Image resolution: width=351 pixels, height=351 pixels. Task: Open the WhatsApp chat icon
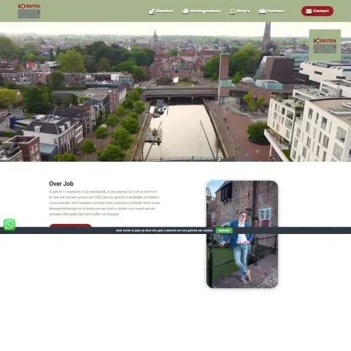(9, 225)
